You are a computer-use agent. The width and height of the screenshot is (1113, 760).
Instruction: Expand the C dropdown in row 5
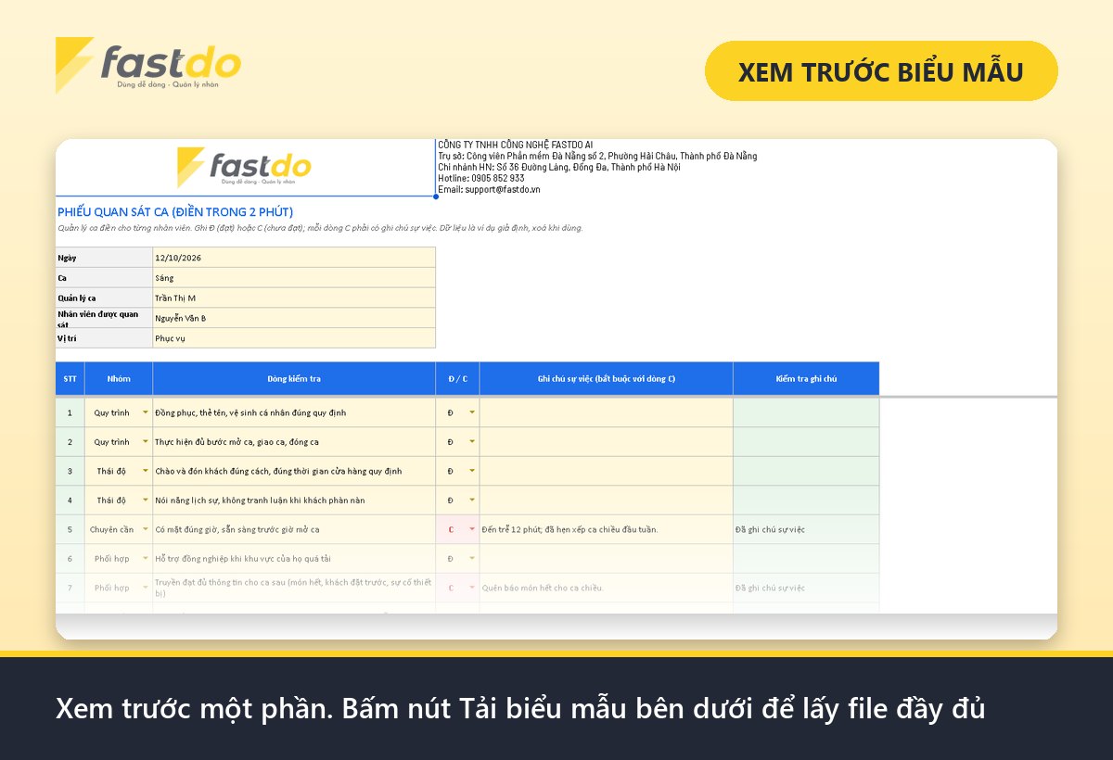point(472,530)
